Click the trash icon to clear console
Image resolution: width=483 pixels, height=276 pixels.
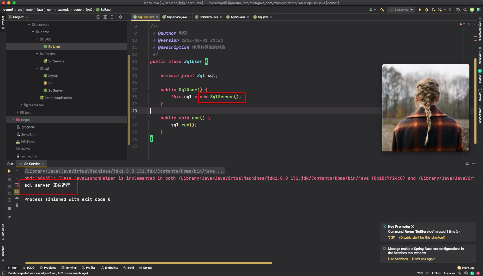[x=17, y=205]
